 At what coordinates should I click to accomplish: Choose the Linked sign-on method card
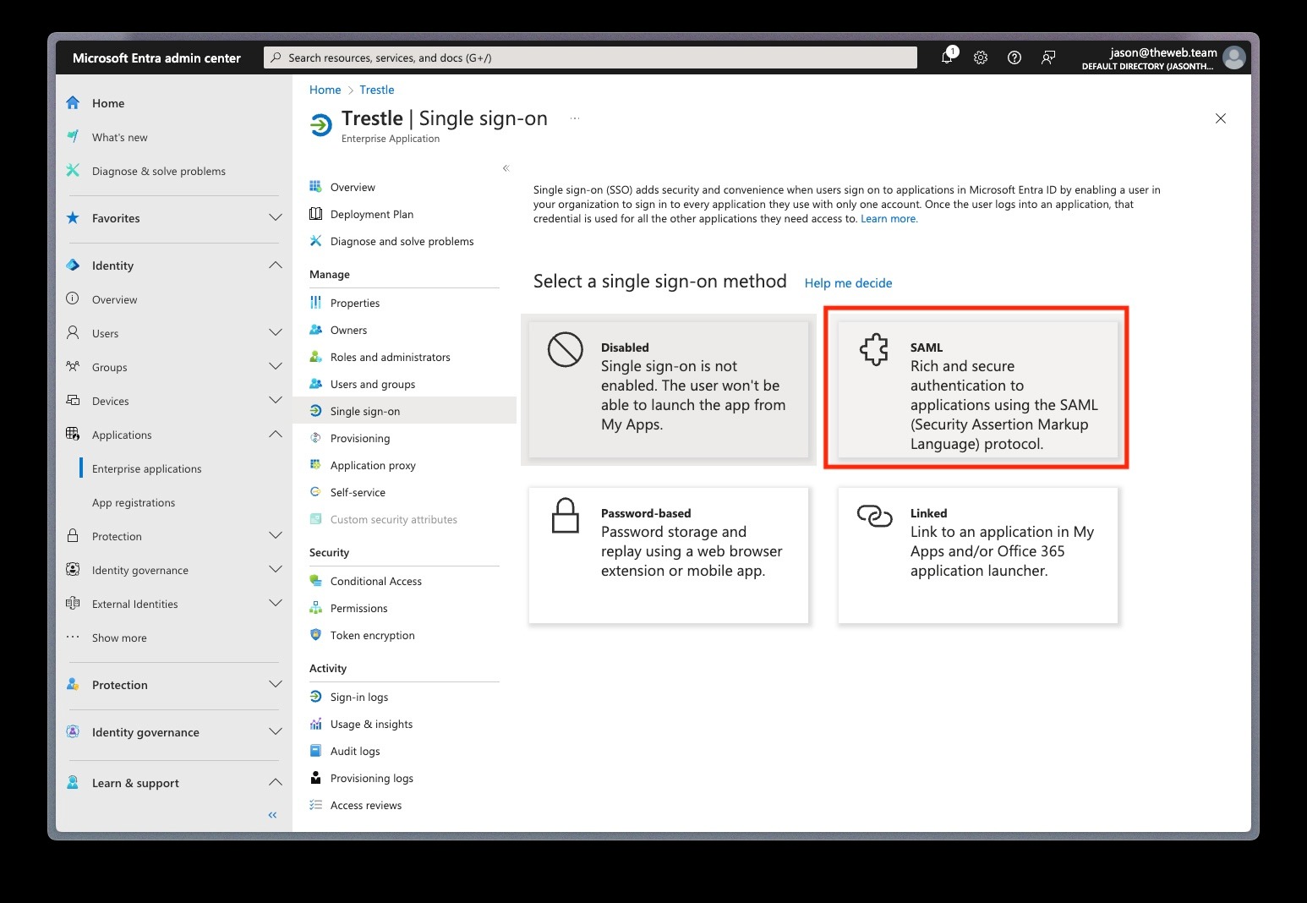pyautogui.click(x=977, y=555)
